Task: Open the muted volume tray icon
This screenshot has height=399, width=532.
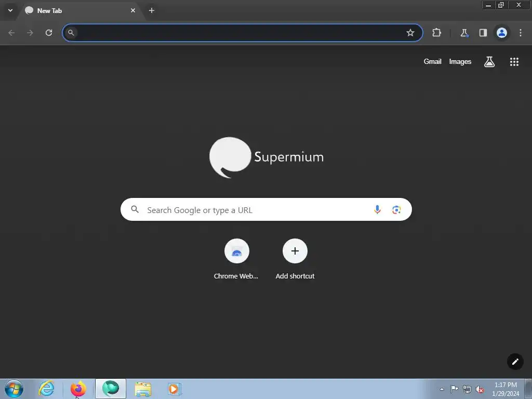Action: pos(480,389)
